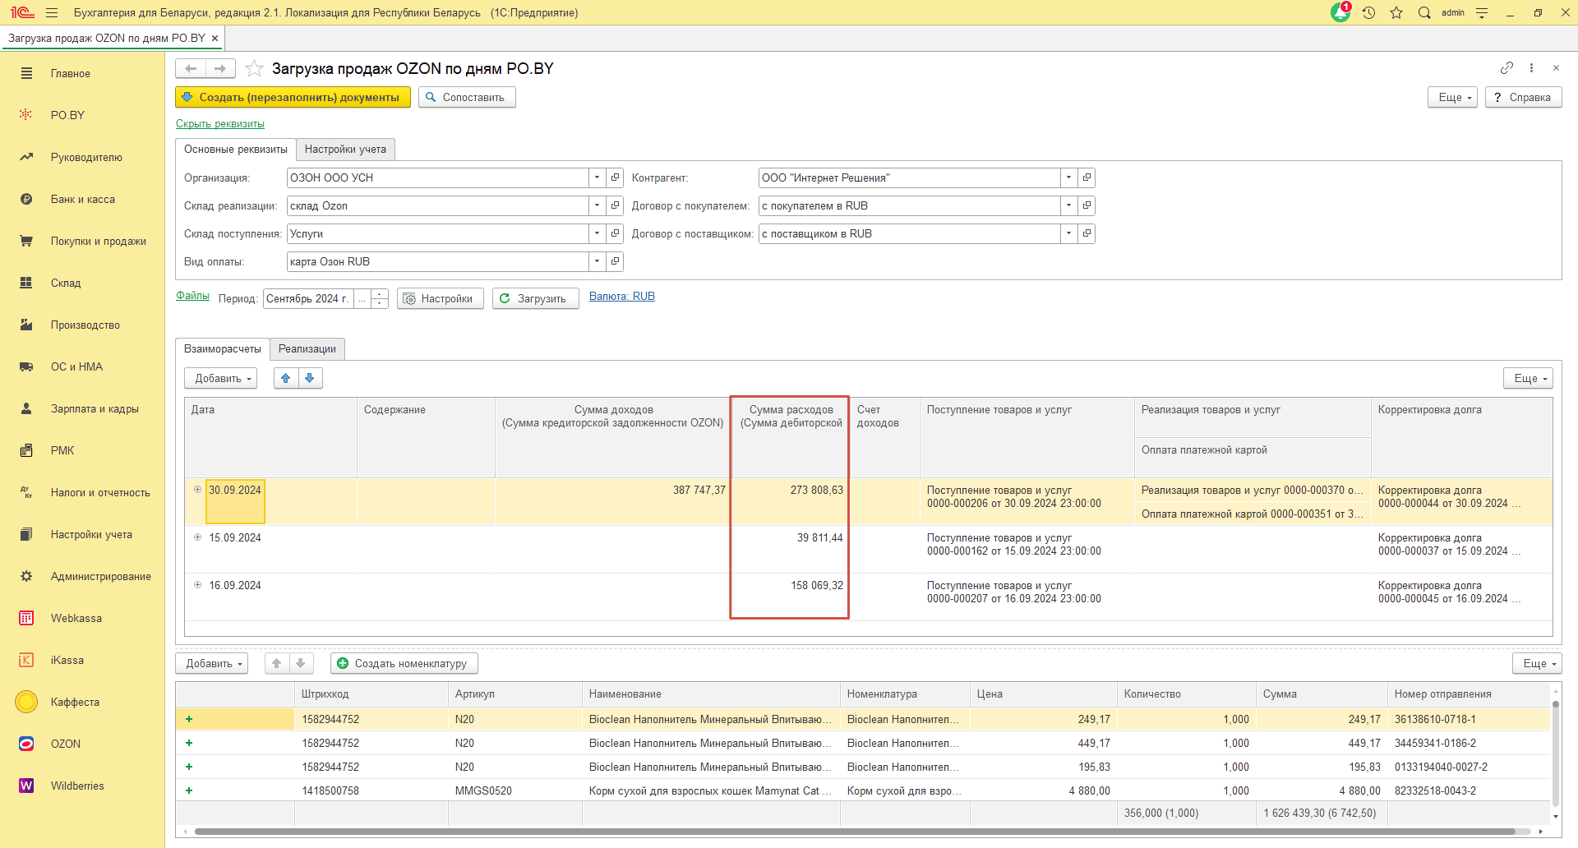This screenshot has height=848, width=1578.
Task: Open the top Еще menu dropdown
Action: (1453, 97)
